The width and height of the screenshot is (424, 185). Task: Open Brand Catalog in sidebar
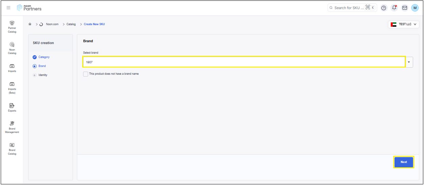tap(12, 148)
